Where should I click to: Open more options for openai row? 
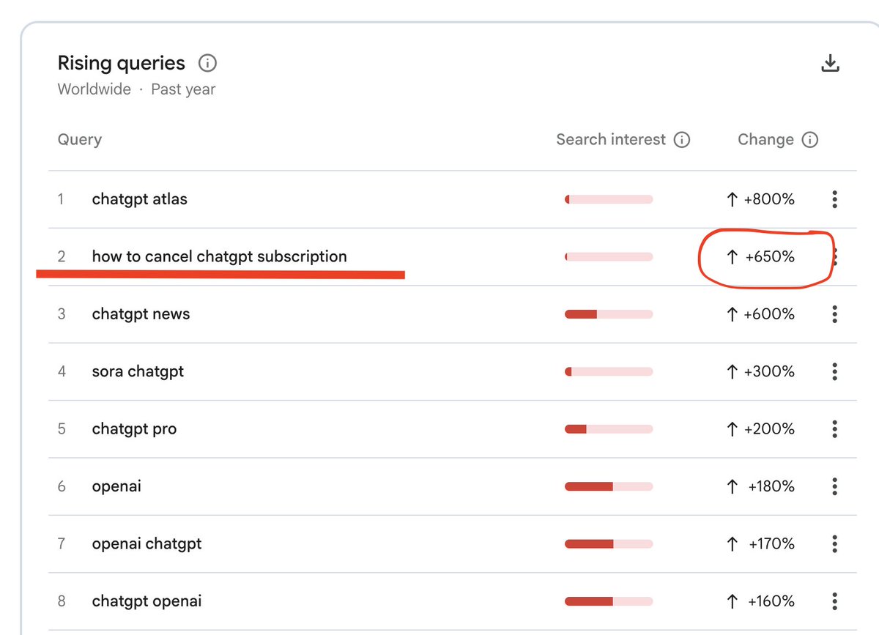pos(834,486)
